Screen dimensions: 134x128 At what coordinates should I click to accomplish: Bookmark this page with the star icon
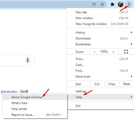[102, 4]
